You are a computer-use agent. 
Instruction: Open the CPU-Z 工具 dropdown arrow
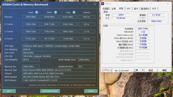[142, 70]
